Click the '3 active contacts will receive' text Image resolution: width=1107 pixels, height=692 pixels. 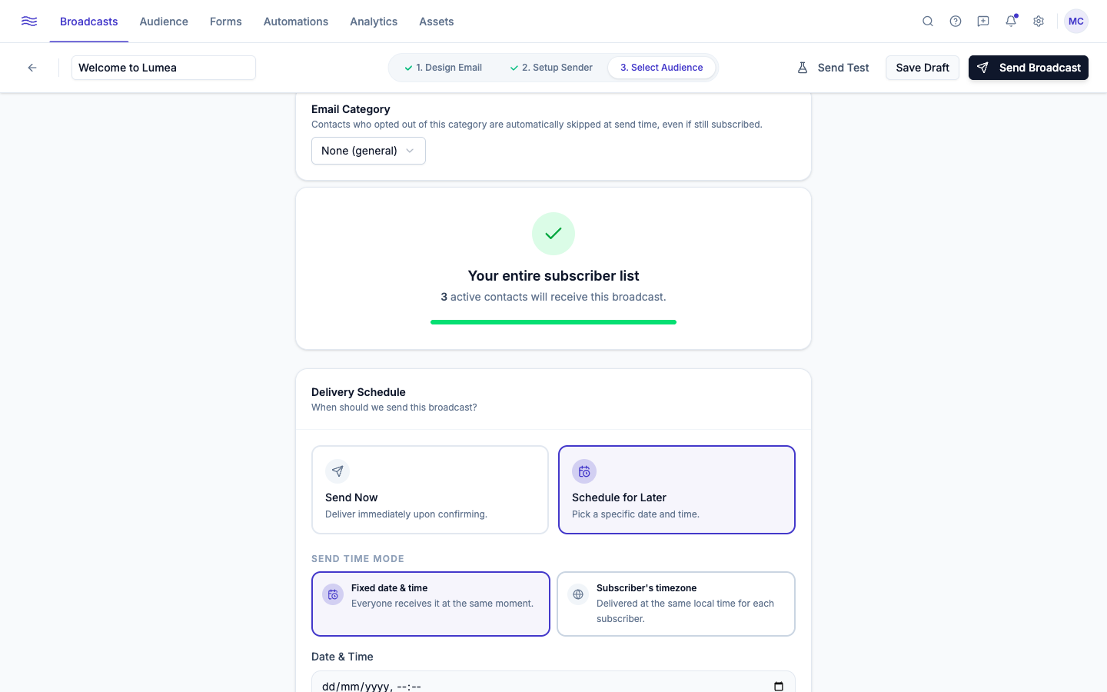553,297
